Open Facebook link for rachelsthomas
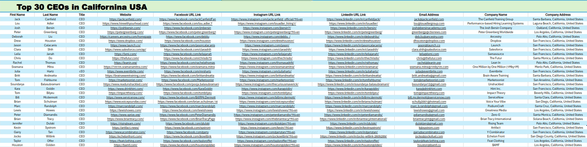The image size is (587, 147). (187, 63)
